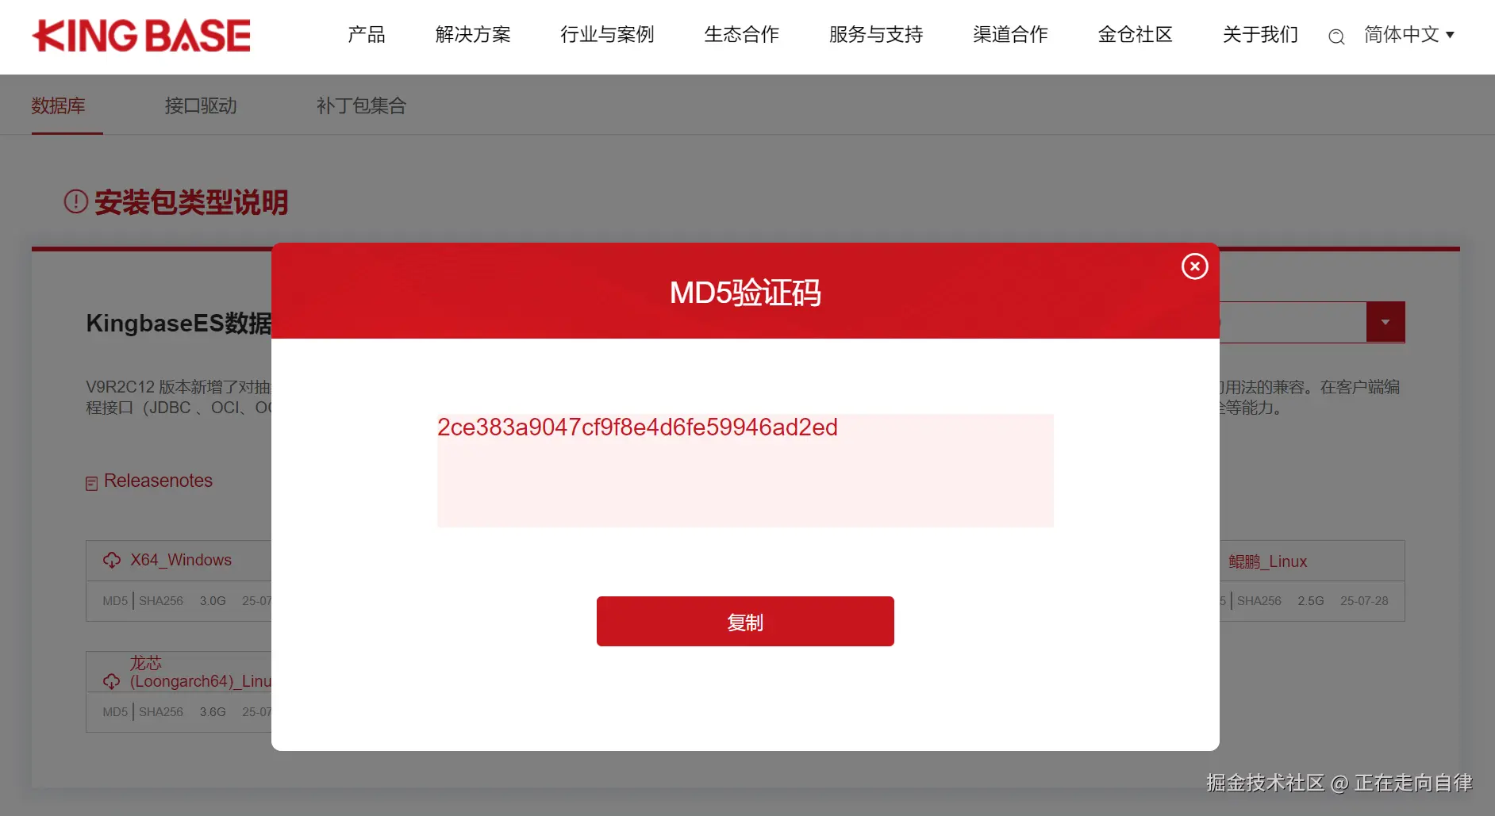Switch to the 接口驱动 tab
The width and height of the screenshot is (1495, 816).
[x=201, y=105]
